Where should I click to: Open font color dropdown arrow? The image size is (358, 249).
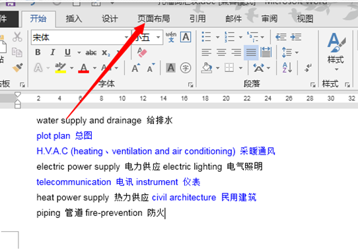point(94,68)
